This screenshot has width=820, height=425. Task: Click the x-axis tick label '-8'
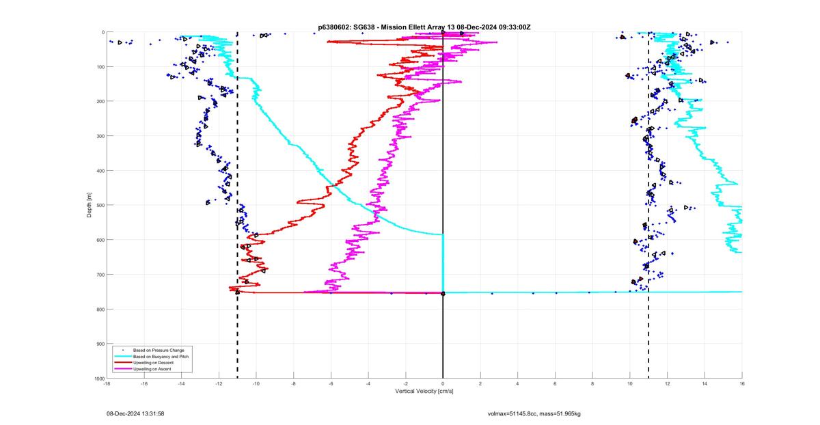pos(293,383)
